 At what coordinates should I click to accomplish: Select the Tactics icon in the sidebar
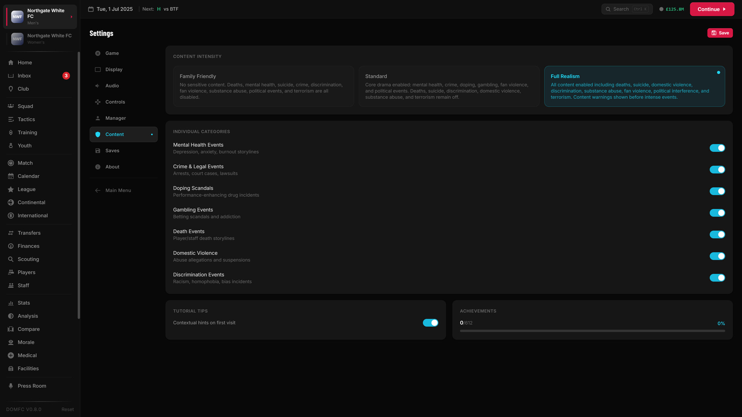tap(11, 119)
